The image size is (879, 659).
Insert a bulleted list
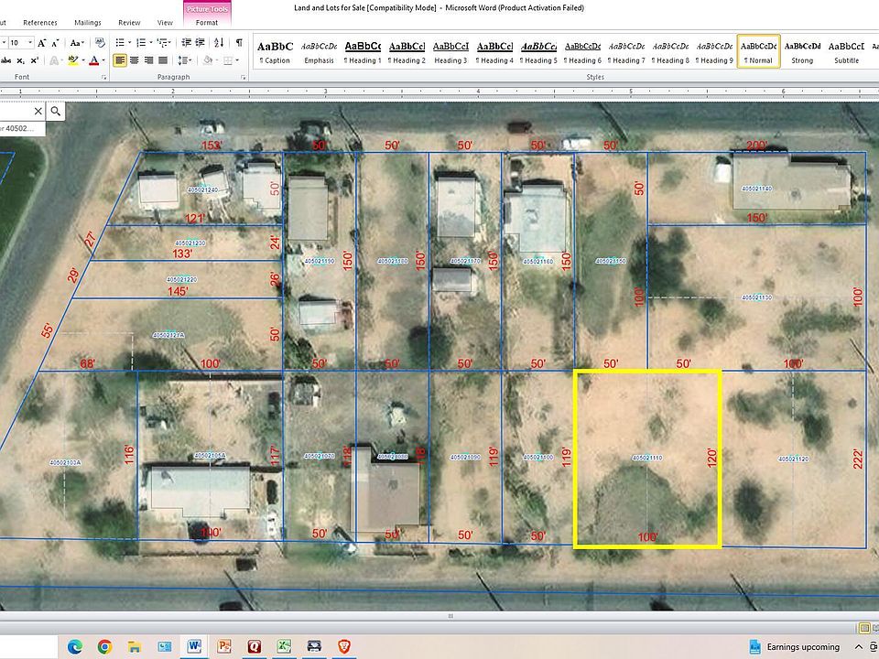pos(119,43)
